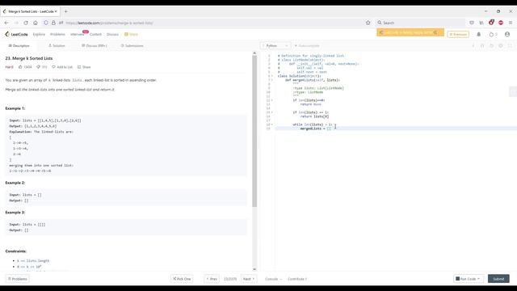Click the scrollbar up arrow in description
Viewport: 517px width, 291px height.
254,53
